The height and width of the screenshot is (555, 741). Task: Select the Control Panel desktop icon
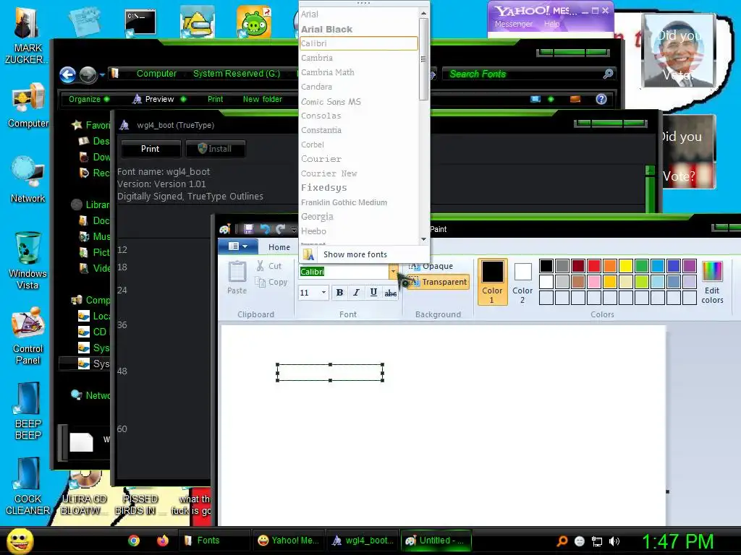pos(28,336)
